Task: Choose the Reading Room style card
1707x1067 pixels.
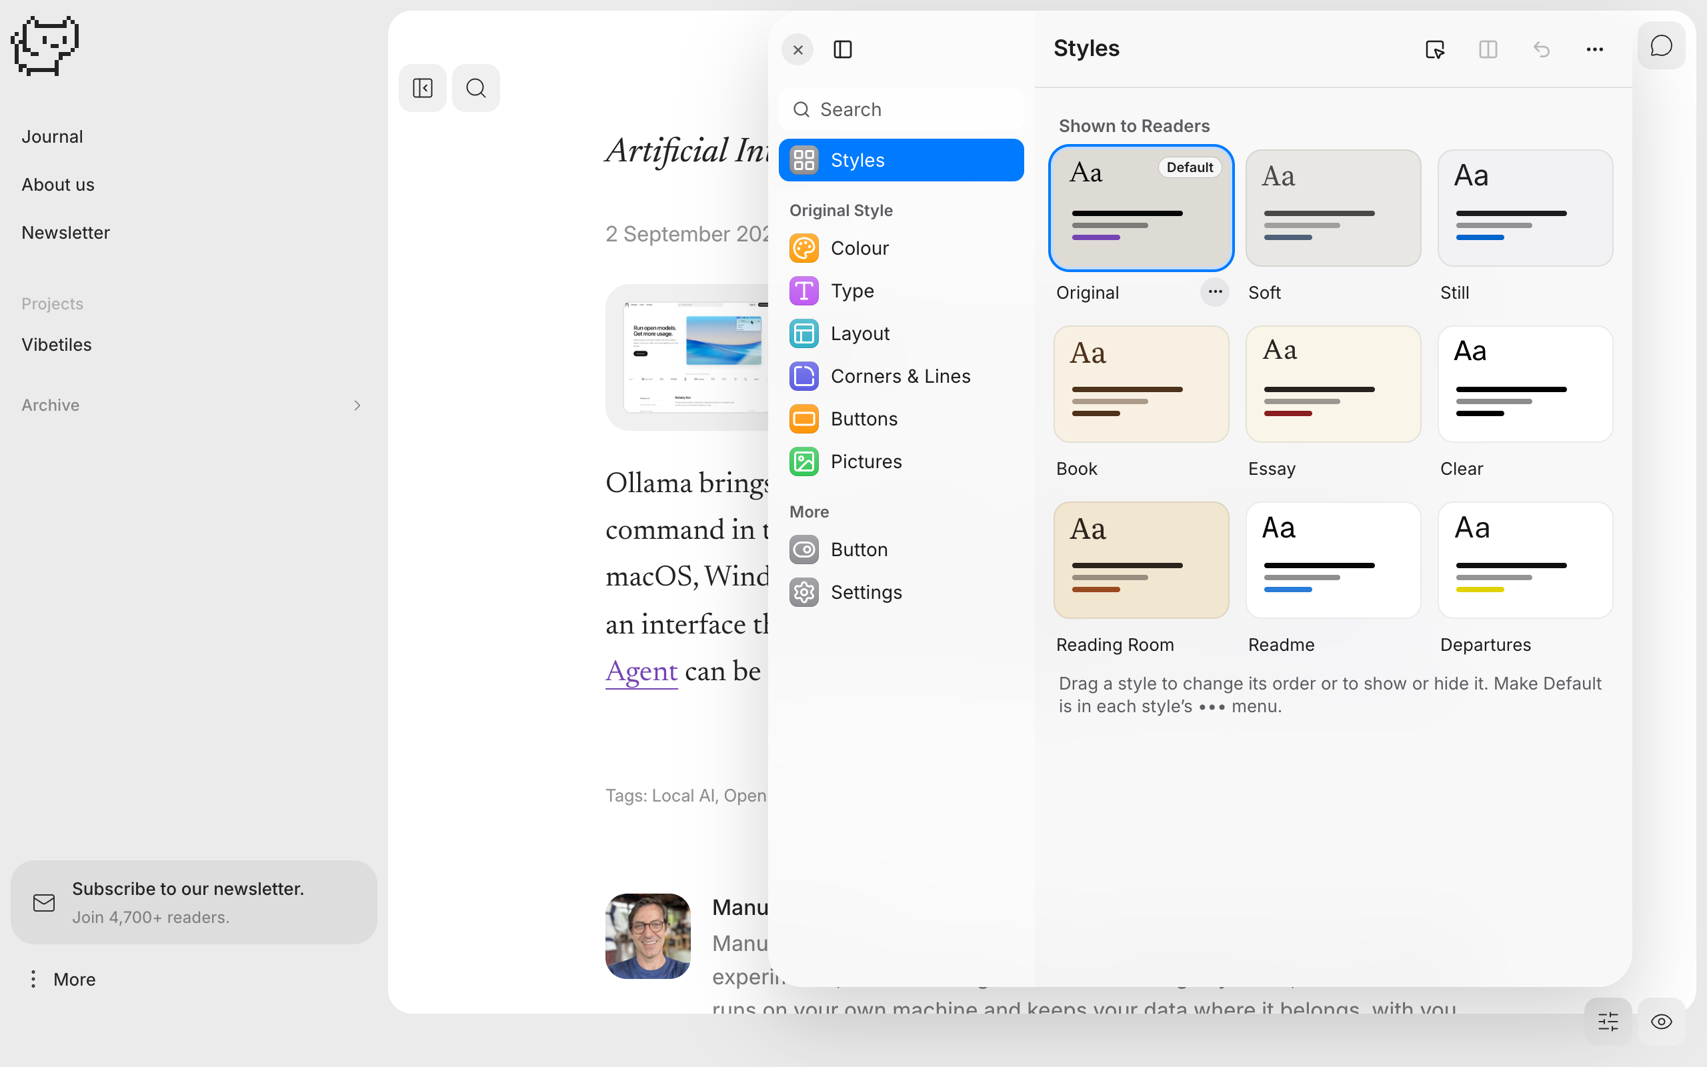Action: [1142, 560]
